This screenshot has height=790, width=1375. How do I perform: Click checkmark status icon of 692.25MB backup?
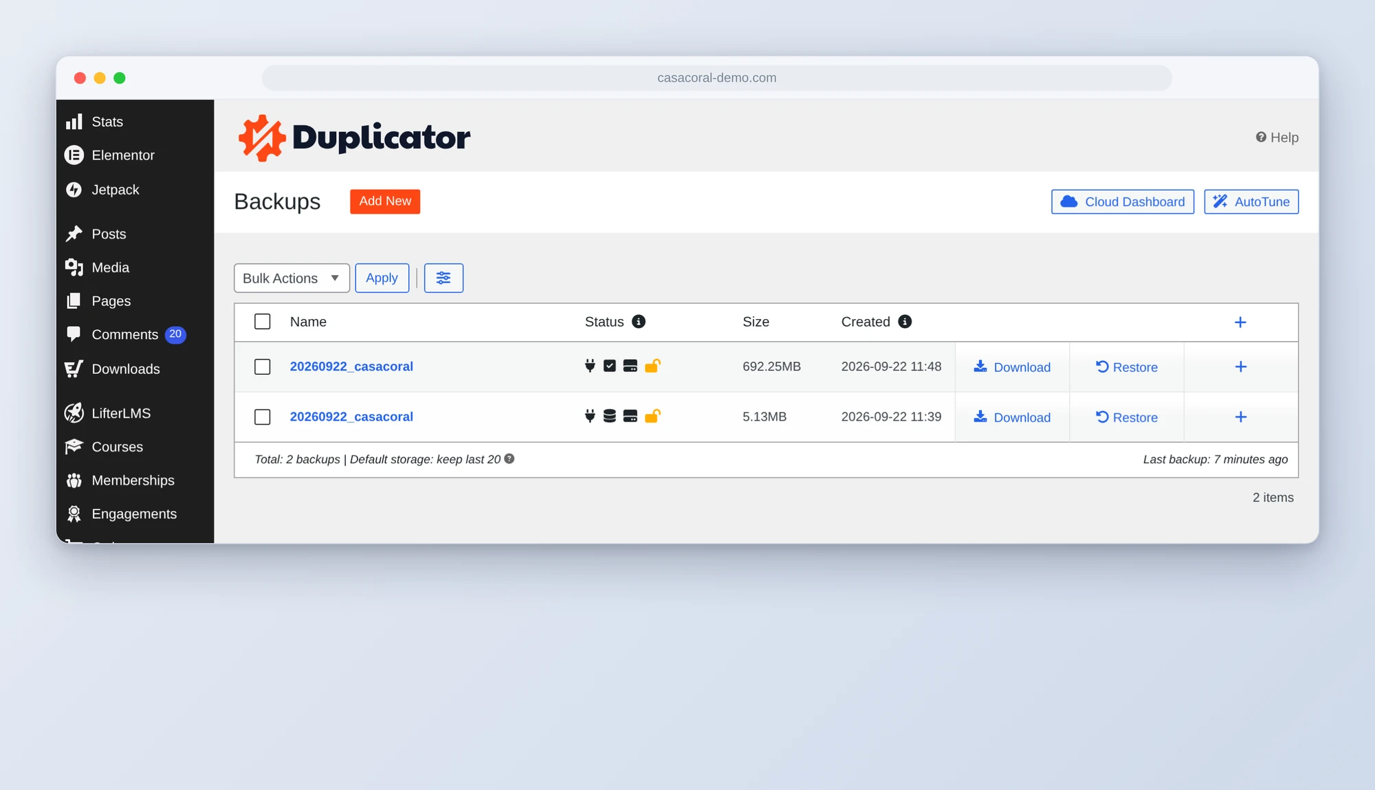[x=610, y=366]
